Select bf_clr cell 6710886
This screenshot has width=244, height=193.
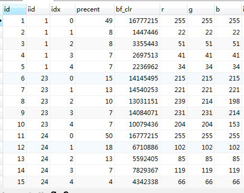coord(137,147)
